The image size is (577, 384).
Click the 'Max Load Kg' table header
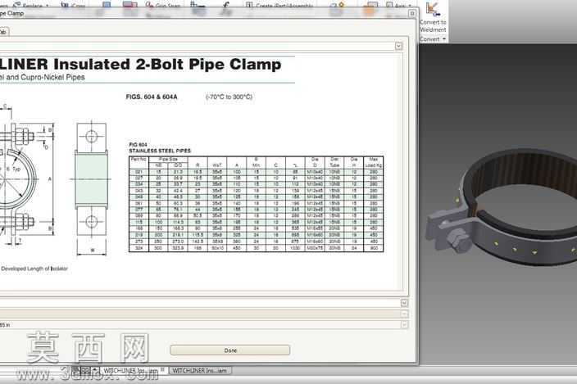(374, 162)
